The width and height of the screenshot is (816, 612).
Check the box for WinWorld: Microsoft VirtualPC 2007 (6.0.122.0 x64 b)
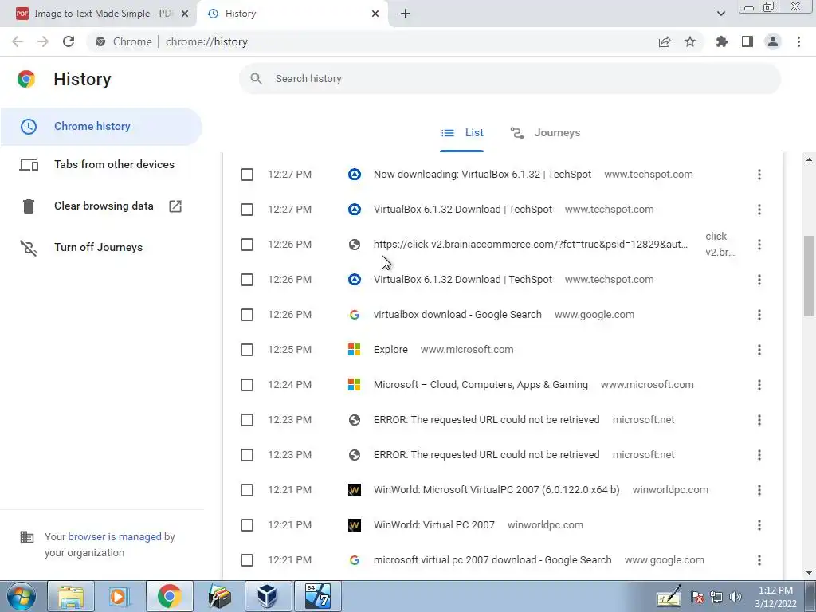[x=247, y=490]
